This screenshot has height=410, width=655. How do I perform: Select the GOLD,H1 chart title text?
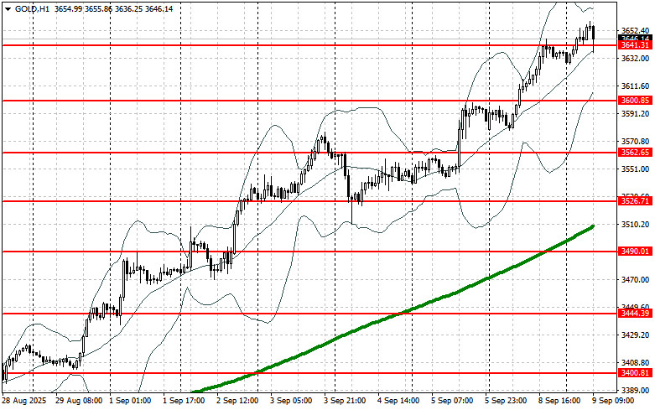pyautogui.click(x=32, y=8)
